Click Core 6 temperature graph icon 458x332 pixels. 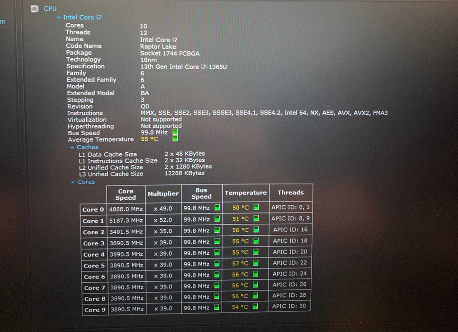256,274
